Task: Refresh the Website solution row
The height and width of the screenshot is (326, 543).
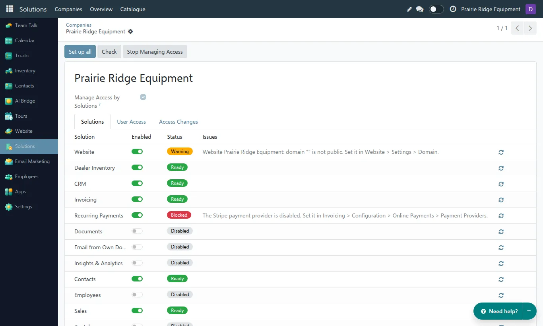Action: [x=501, y=152]
